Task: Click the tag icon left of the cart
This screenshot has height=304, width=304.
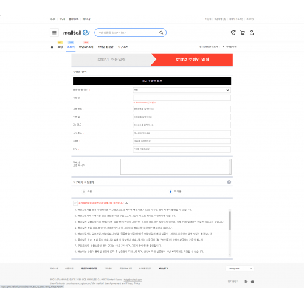Action: (x=233, y=33)
